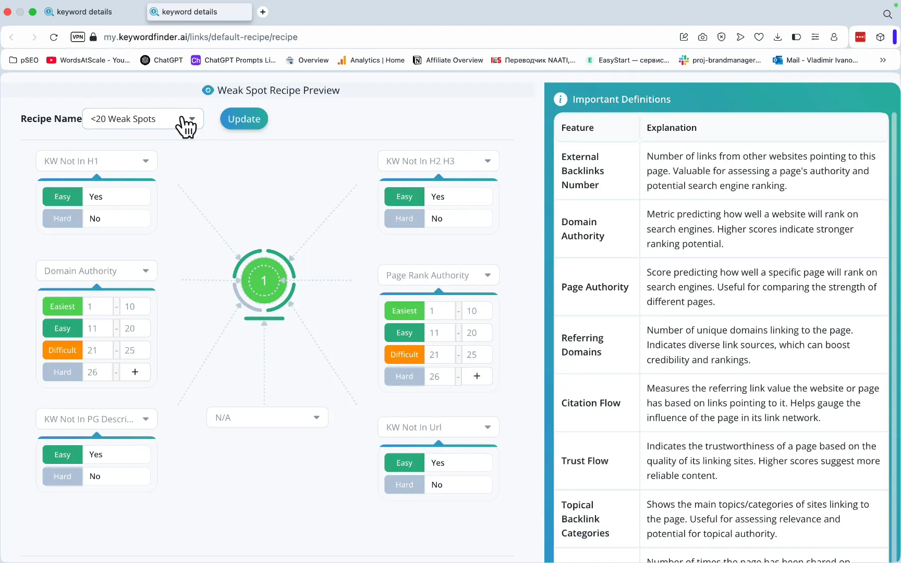Click the share page icon in address bar
This screenshot has width=901, height=563.
click(x=684, y=37)
